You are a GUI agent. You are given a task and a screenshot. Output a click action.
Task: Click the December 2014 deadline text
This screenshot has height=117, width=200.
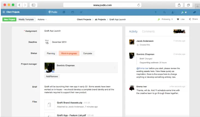[x=59, y=42]
